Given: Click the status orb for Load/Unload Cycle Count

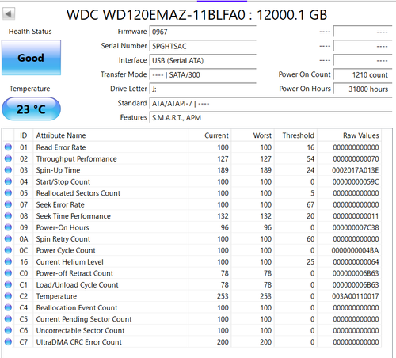Looking at the screenshot, I should (8, 284).
